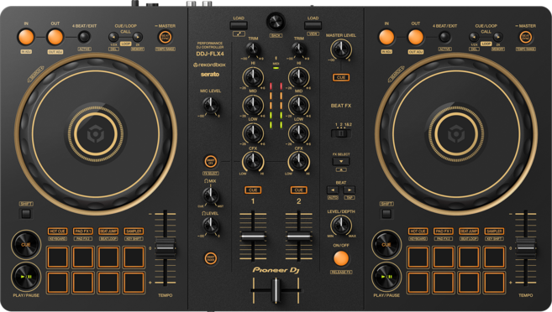Set loop IN point on left deck
Image resolution: width=552 pixels, height=312 pixels.
point(26,37)
